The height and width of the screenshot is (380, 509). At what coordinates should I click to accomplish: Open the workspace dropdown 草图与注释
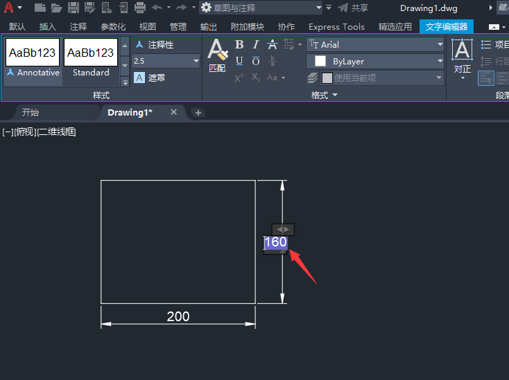261,8
